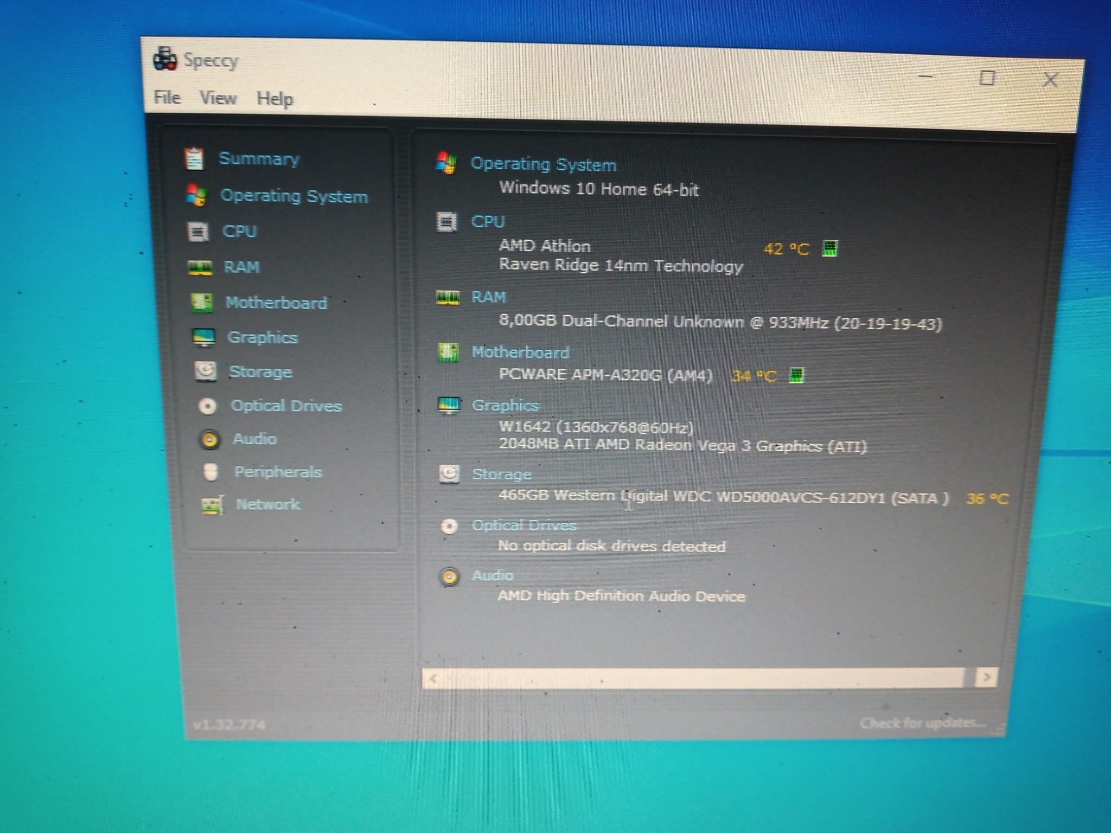Close the Speccy window
1111x833 pixels.
(x=1051, y=80)
